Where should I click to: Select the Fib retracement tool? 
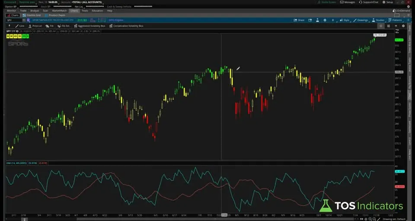click(49, 26)
